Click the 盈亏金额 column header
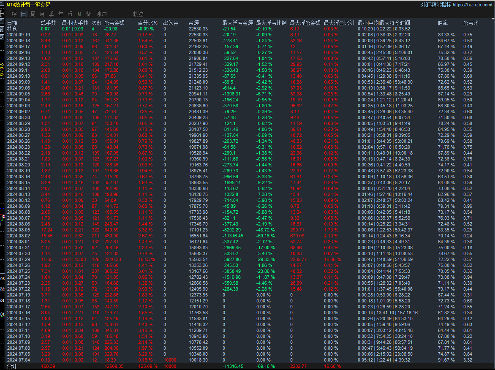The height and width of the screenshot is (370, 495). pyautogui.click(x=114, y=23)
